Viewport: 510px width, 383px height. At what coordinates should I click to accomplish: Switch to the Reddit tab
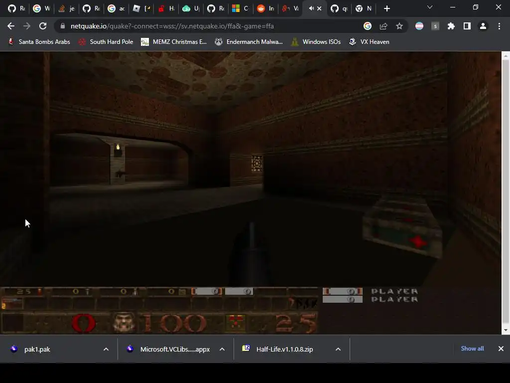coord(265,8)
